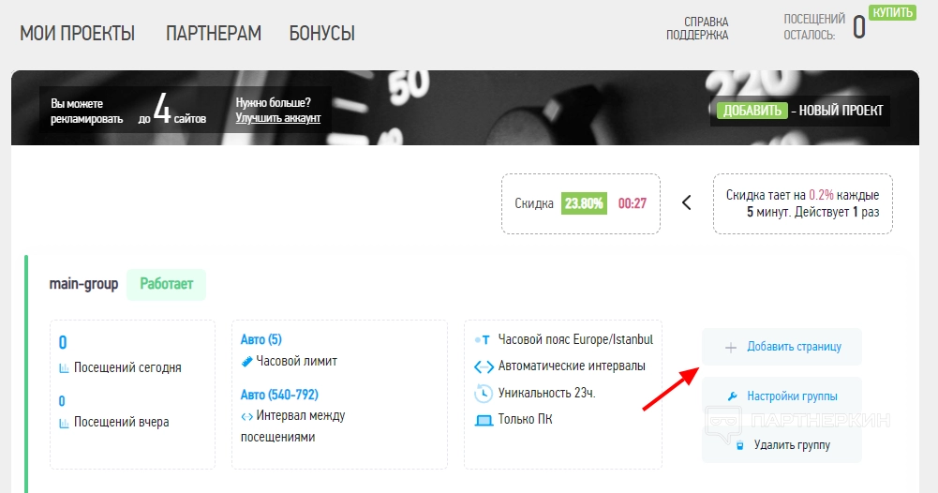Viewport: 938px width, 493px height.
Task: Click the ДОБАВИТЬ new project button
Action: [752, 110]
